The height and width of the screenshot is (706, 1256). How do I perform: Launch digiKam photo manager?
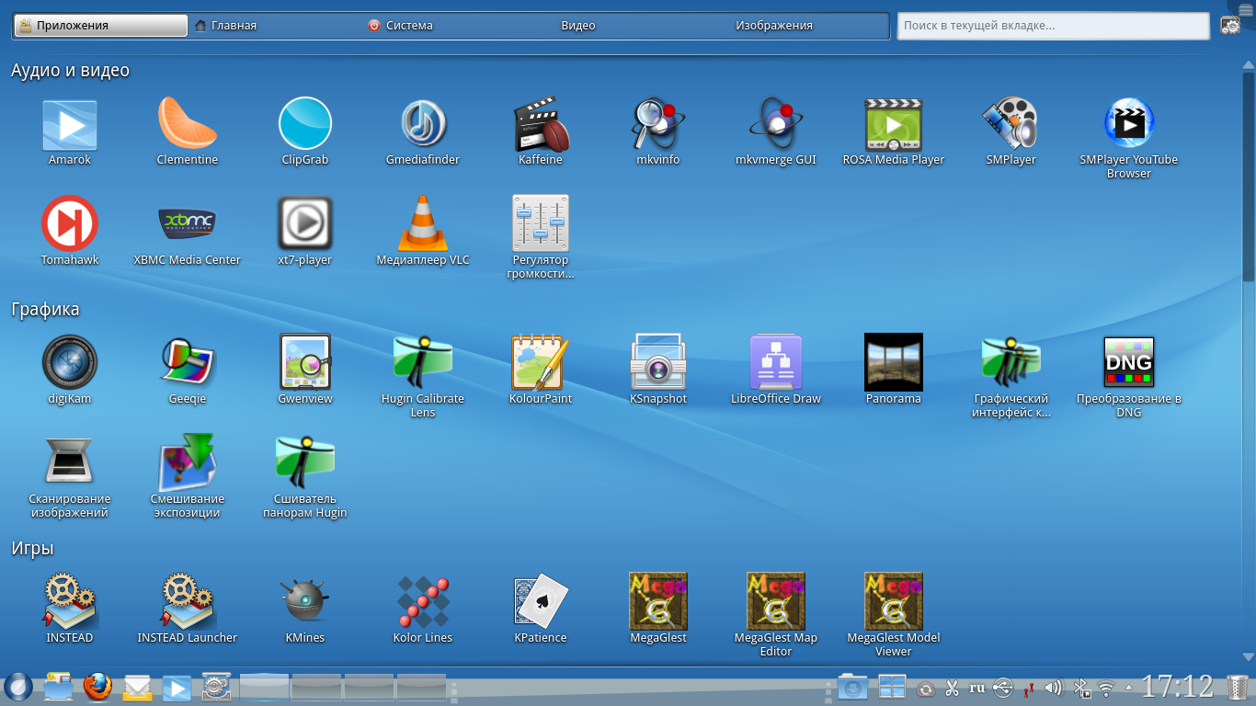coord(70,363)
